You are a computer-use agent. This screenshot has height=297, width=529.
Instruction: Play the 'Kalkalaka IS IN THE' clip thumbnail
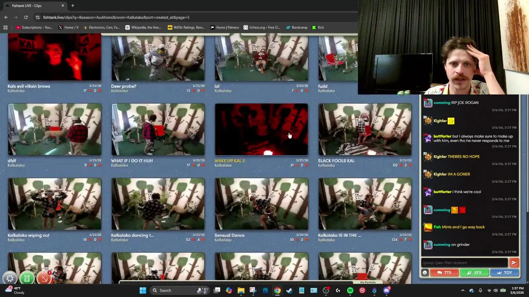(365, 204)
